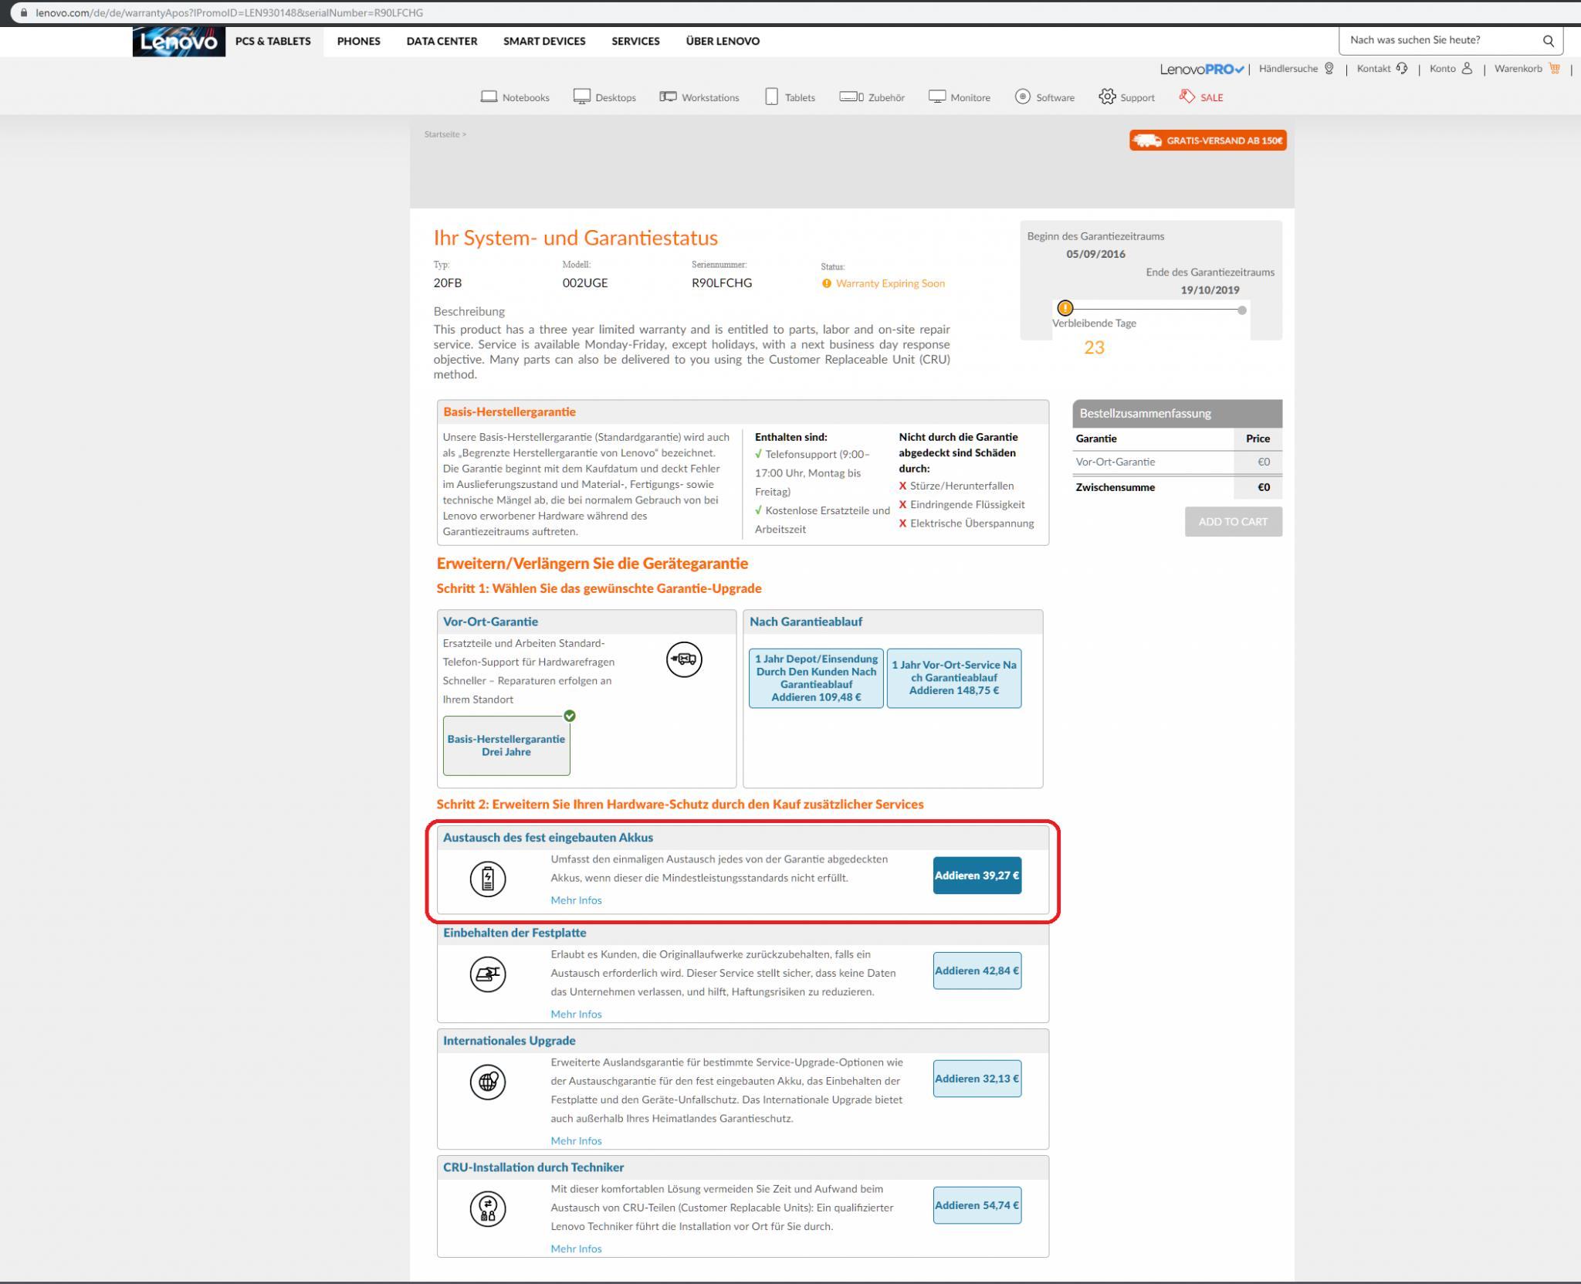Viewport: 1581px width, 1284px height.
Task: Click the Händlersuche location pin icon
Action: [1329, 69]
